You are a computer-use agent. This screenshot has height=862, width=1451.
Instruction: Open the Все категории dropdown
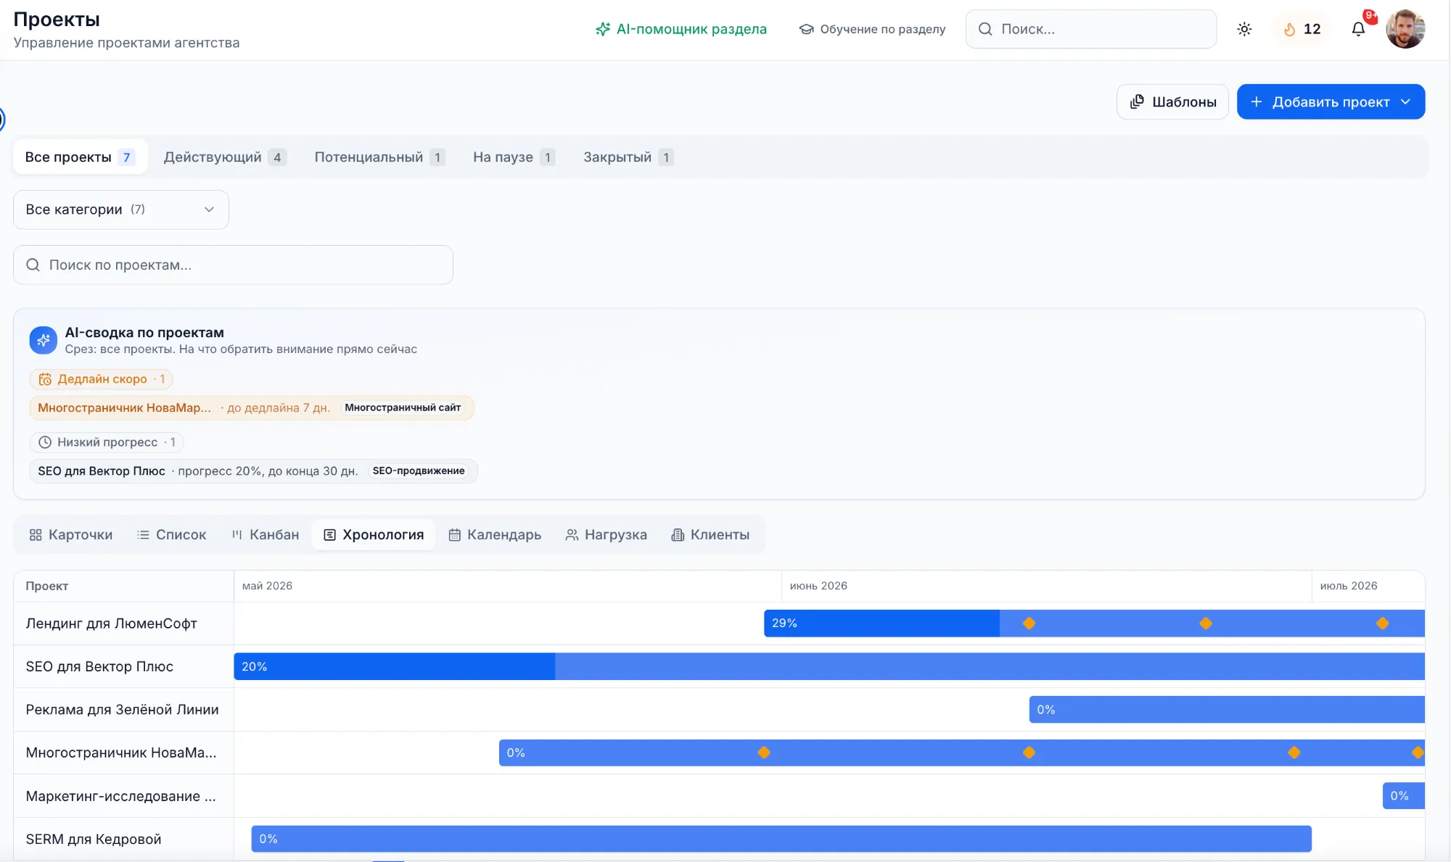point(121,210)
